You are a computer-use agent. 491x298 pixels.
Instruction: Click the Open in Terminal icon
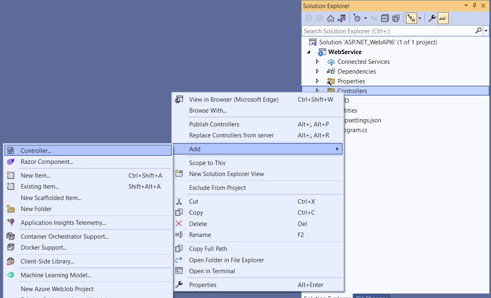[179, 271]
